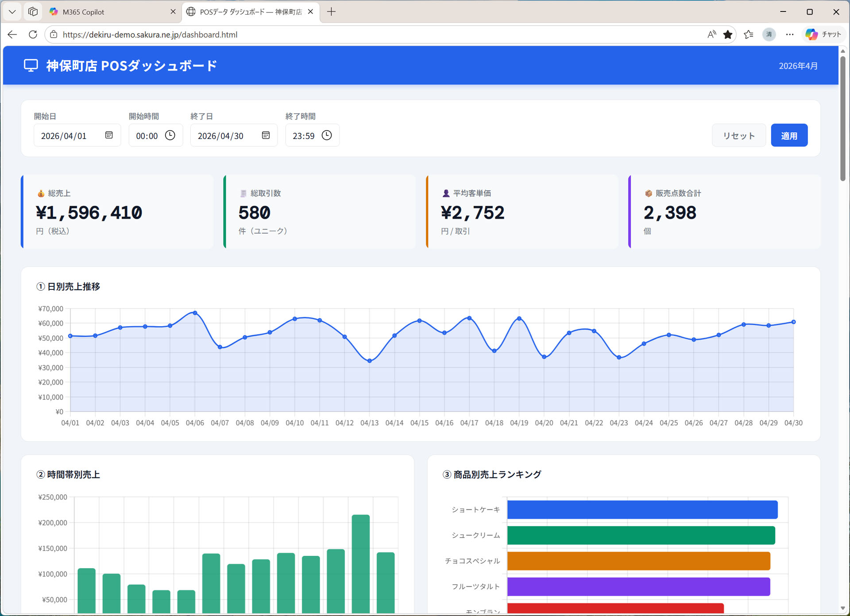Click the リセット button

[x=738, y=135]
